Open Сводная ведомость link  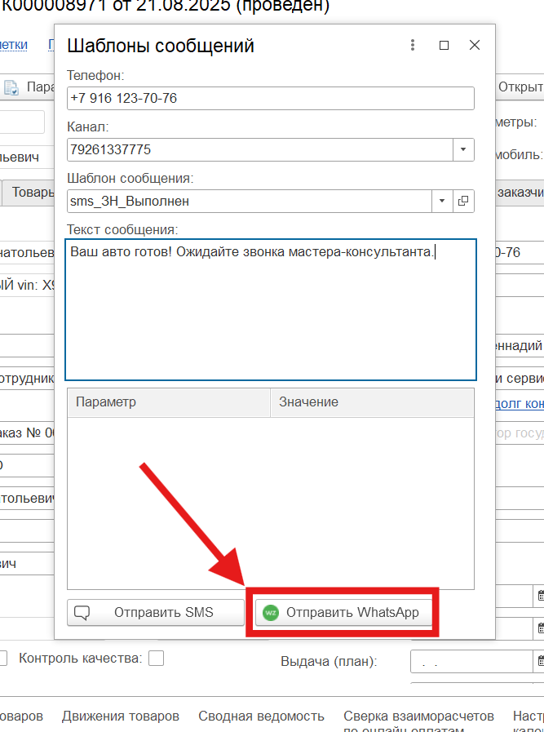pyautogui.click(x=261, y=716)
